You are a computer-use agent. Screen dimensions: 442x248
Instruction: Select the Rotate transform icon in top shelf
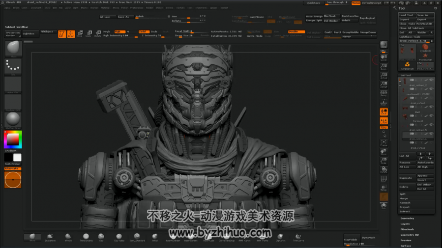[98, 34]
